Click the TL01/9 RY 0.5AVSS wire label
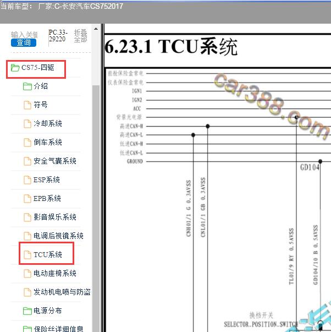The image size is (331, 332). click(291, 257)
